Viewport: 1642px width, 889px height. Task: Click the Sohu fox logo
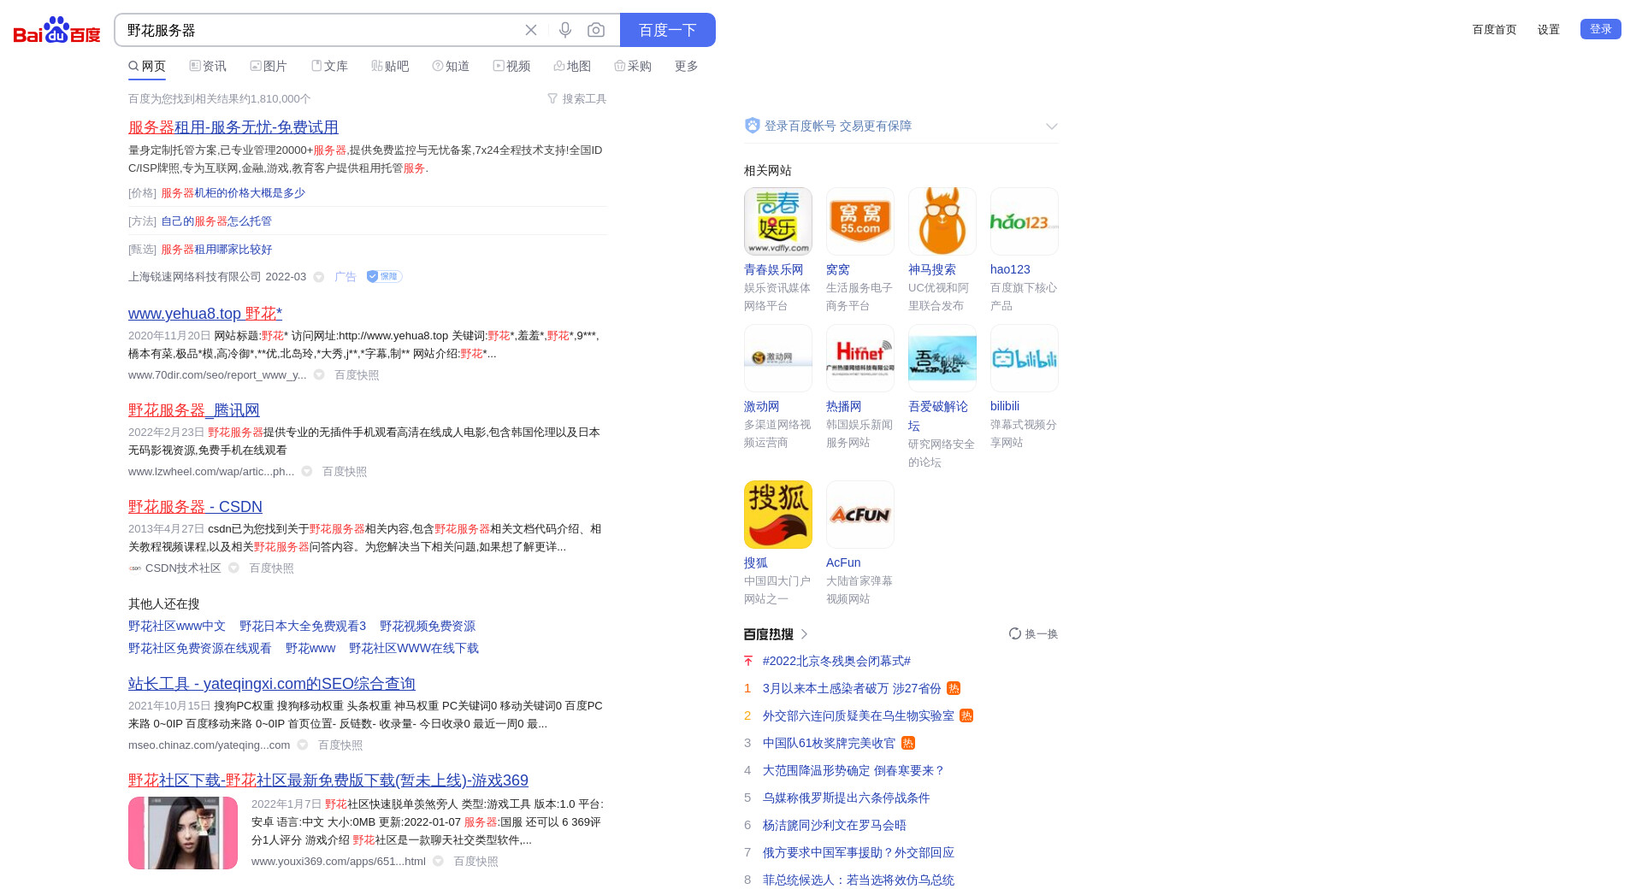pyautogui.click(x=777, y=515)
